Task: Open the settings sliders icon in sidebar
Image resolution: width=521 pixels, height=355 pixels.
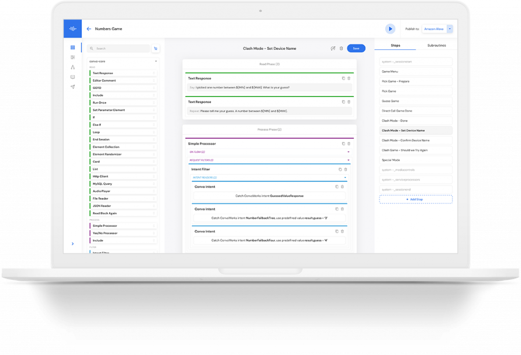Action: [x=73, y=57]
